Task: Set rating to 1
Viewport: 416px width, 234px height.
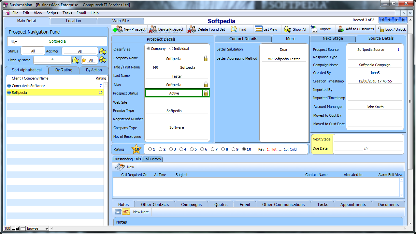Action: pyautogui.click(x=150, y=149)
